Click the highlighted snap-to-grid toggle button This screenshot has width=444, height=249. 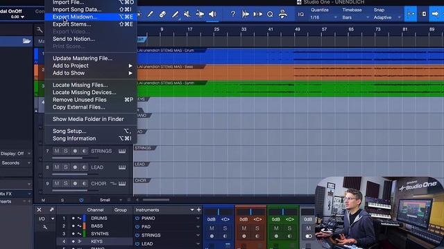click(411, 14)
